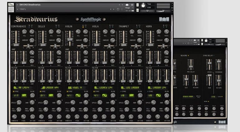This screenshot has width=240, height=132.
Task: Open Cello filter type LADDER HP4
Action: coord(50,88)
